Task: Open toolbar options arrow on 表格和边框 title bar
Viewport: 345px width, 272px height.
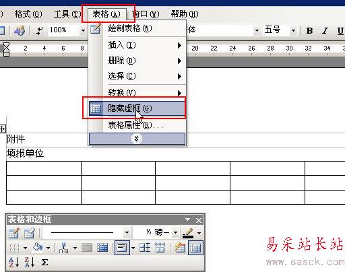Action: click(187, 219)
